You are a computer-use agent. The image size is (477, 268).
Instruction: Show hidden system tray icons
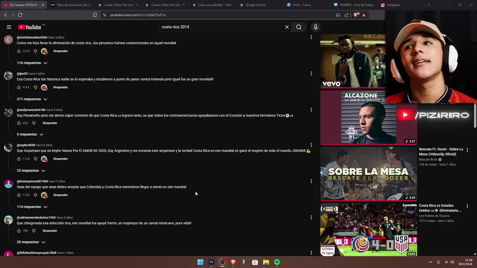pos(430,262)
